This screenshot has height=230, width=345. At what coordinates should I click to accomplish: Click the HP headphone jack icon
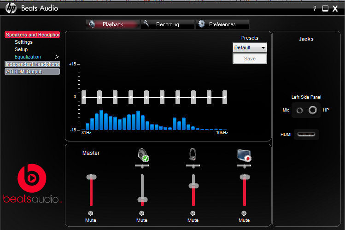(x=313, y=110)
